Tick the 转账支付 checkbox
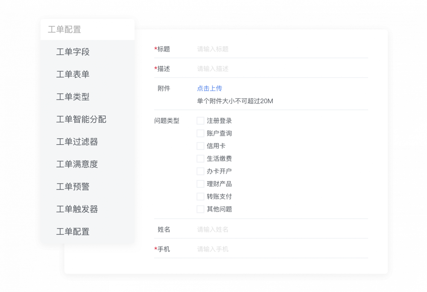Image resolution: width=427 pixels, height=292 pixels. [200, 196]
